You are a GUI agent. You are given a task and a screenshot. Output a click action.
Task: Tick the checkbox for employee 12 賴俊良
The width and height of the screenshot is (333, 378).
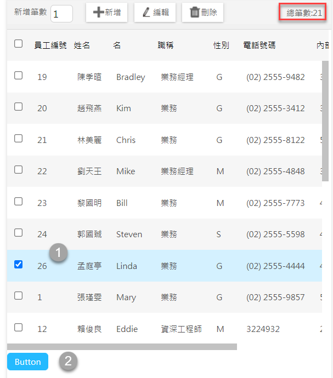18,328
